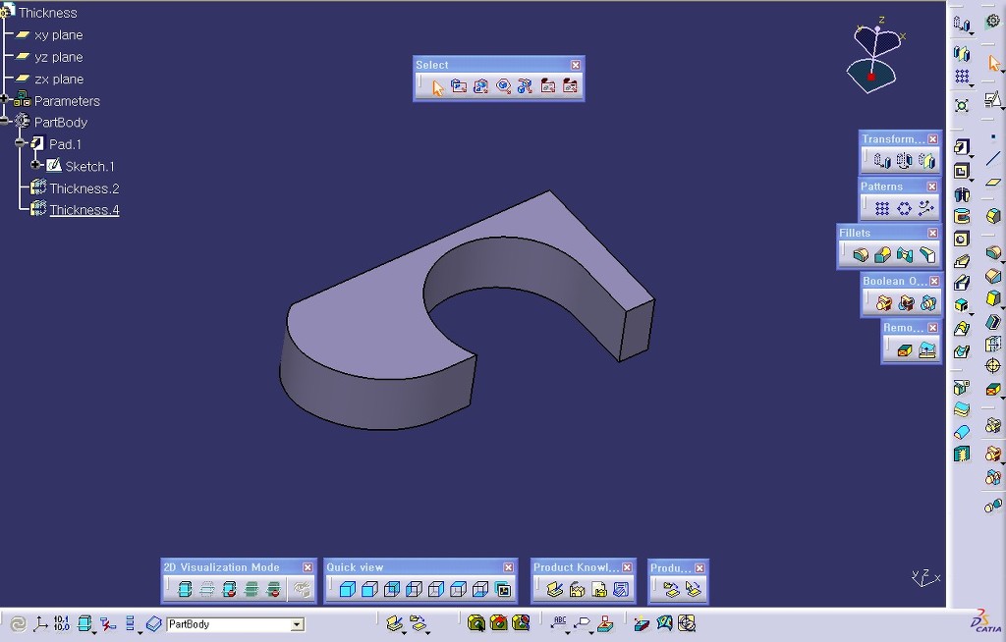Click edge fillet icon in Fillets toolbar
Viewport: 1006px width, 642px height.
(861, 255)
